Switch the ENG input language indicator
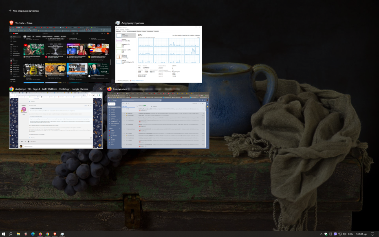 click(350, 234)
